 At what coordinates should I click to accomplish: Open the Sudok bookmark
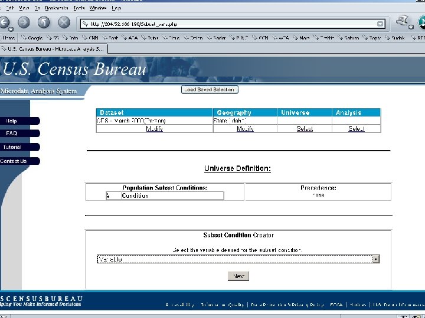pos(395,38)
